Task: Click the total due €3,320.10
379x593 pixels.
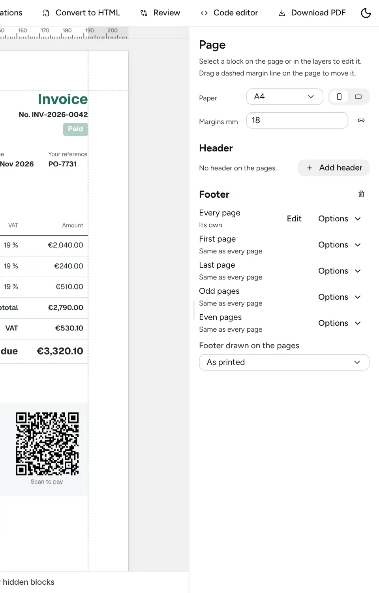Action: (x=60, y=351)
